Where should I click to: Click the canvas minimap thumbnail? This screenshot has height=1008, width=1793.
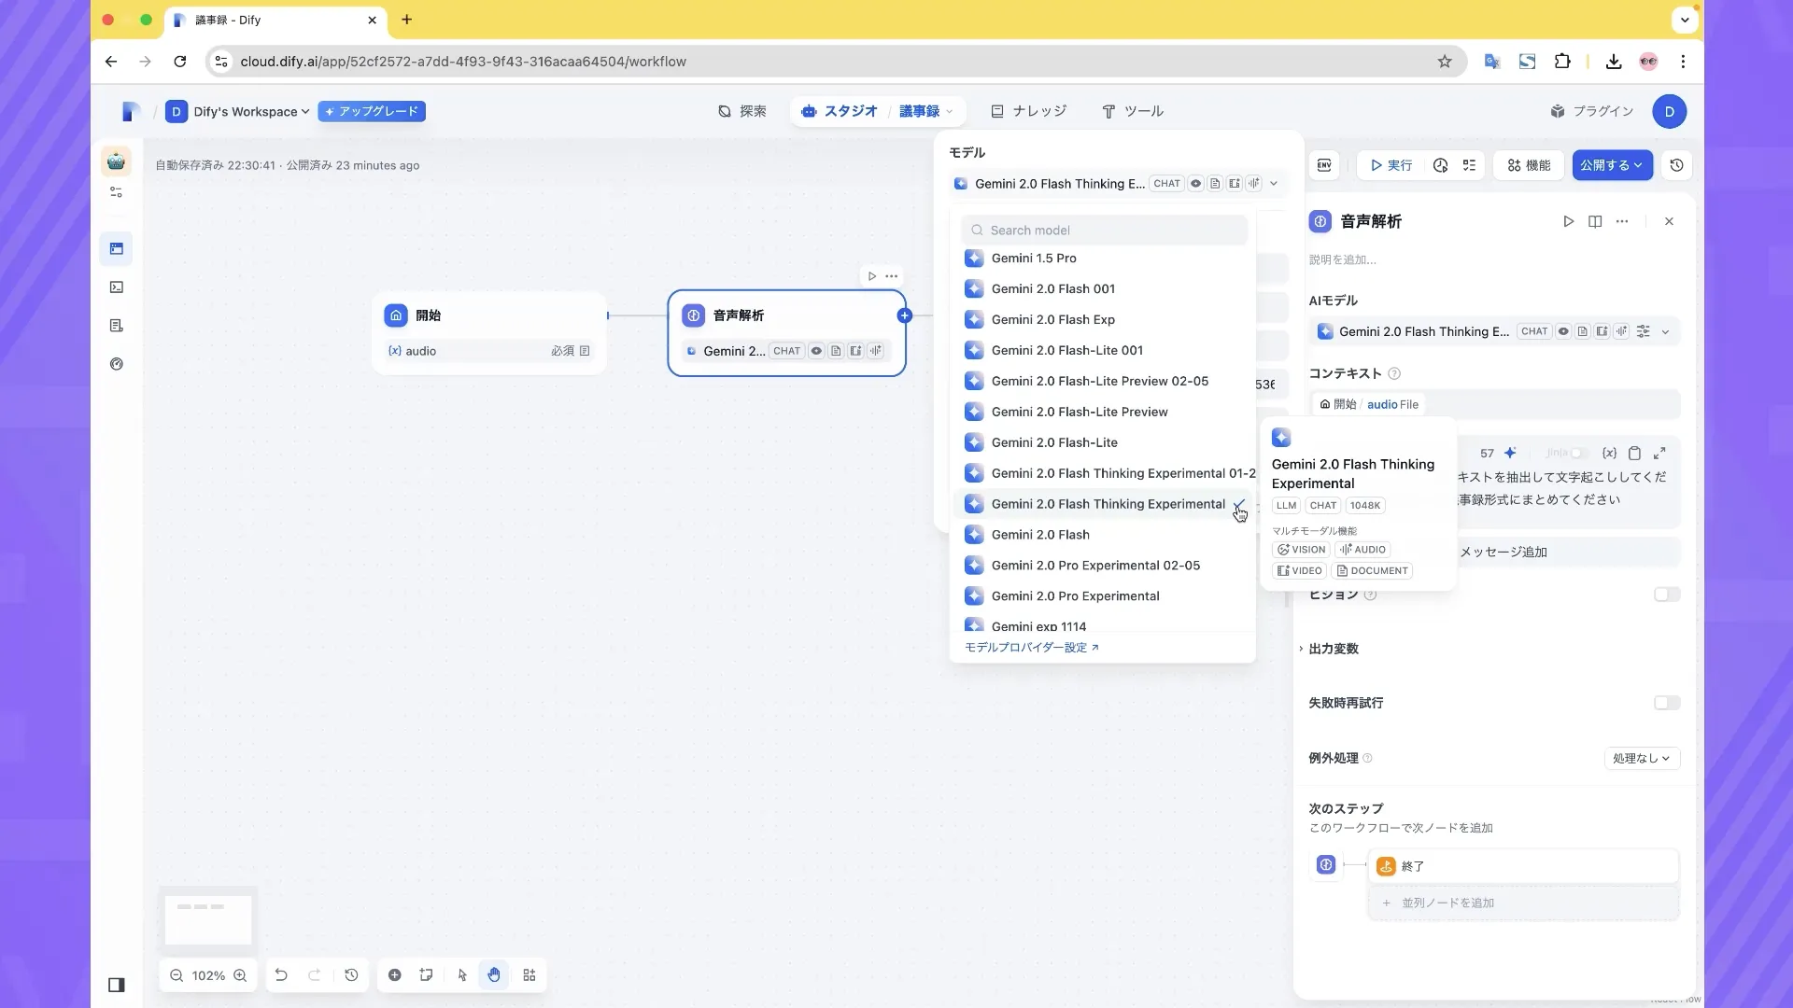(x=208, y=919)
